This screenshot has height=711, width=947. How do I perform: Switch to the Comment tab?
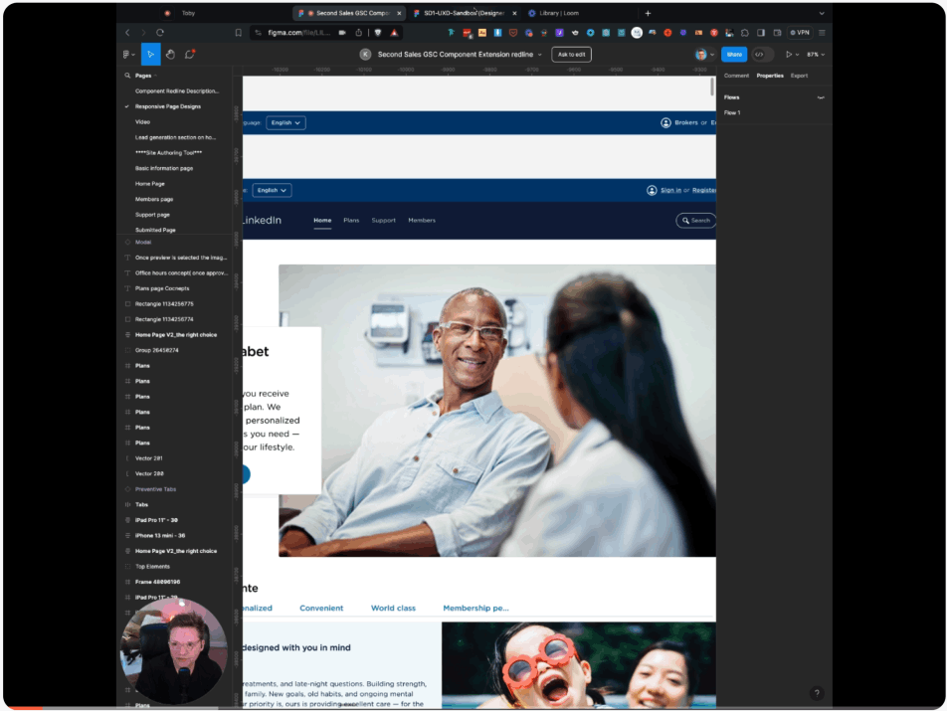tap(736, 76)
